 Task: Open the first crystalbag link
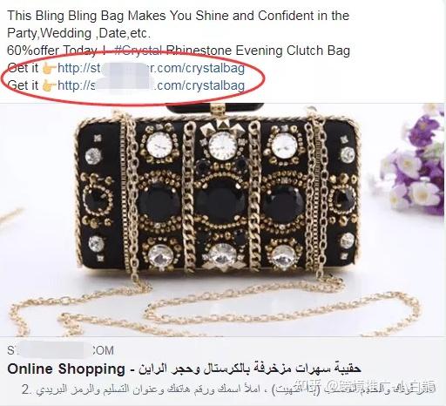tap(151, 68)
